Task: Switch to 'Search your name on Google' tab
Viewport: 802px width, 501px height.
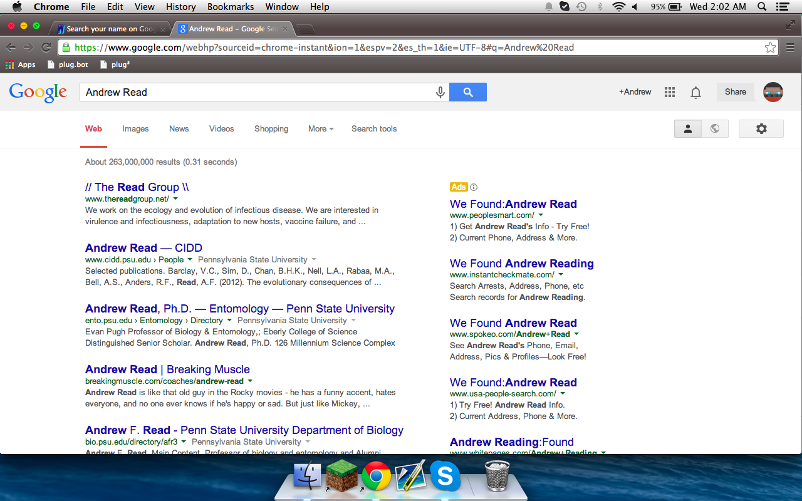Action: point(111,29)
